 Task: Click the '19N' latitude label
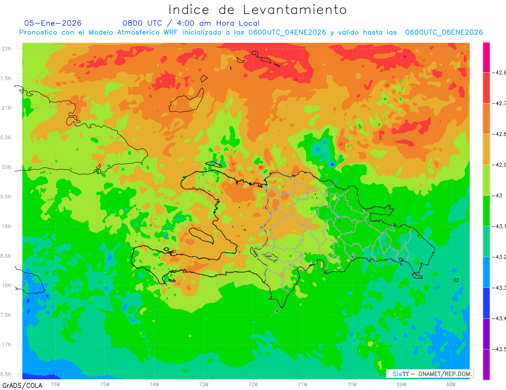click(7, 226)
